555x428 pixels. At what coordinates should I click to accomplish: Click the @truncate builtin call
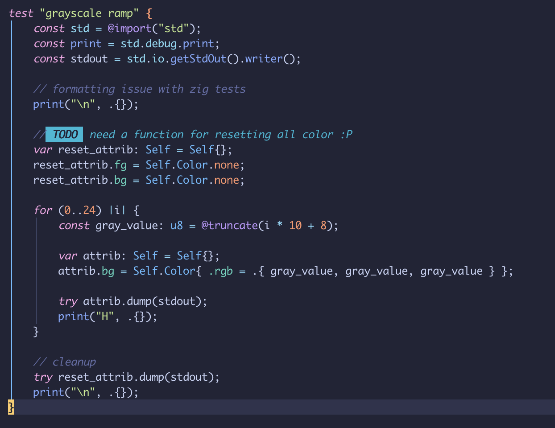coord(229,226)
